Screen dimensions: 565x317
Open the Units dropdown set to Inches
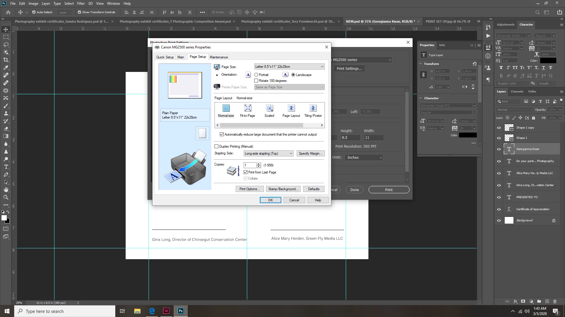click(364, 158)
